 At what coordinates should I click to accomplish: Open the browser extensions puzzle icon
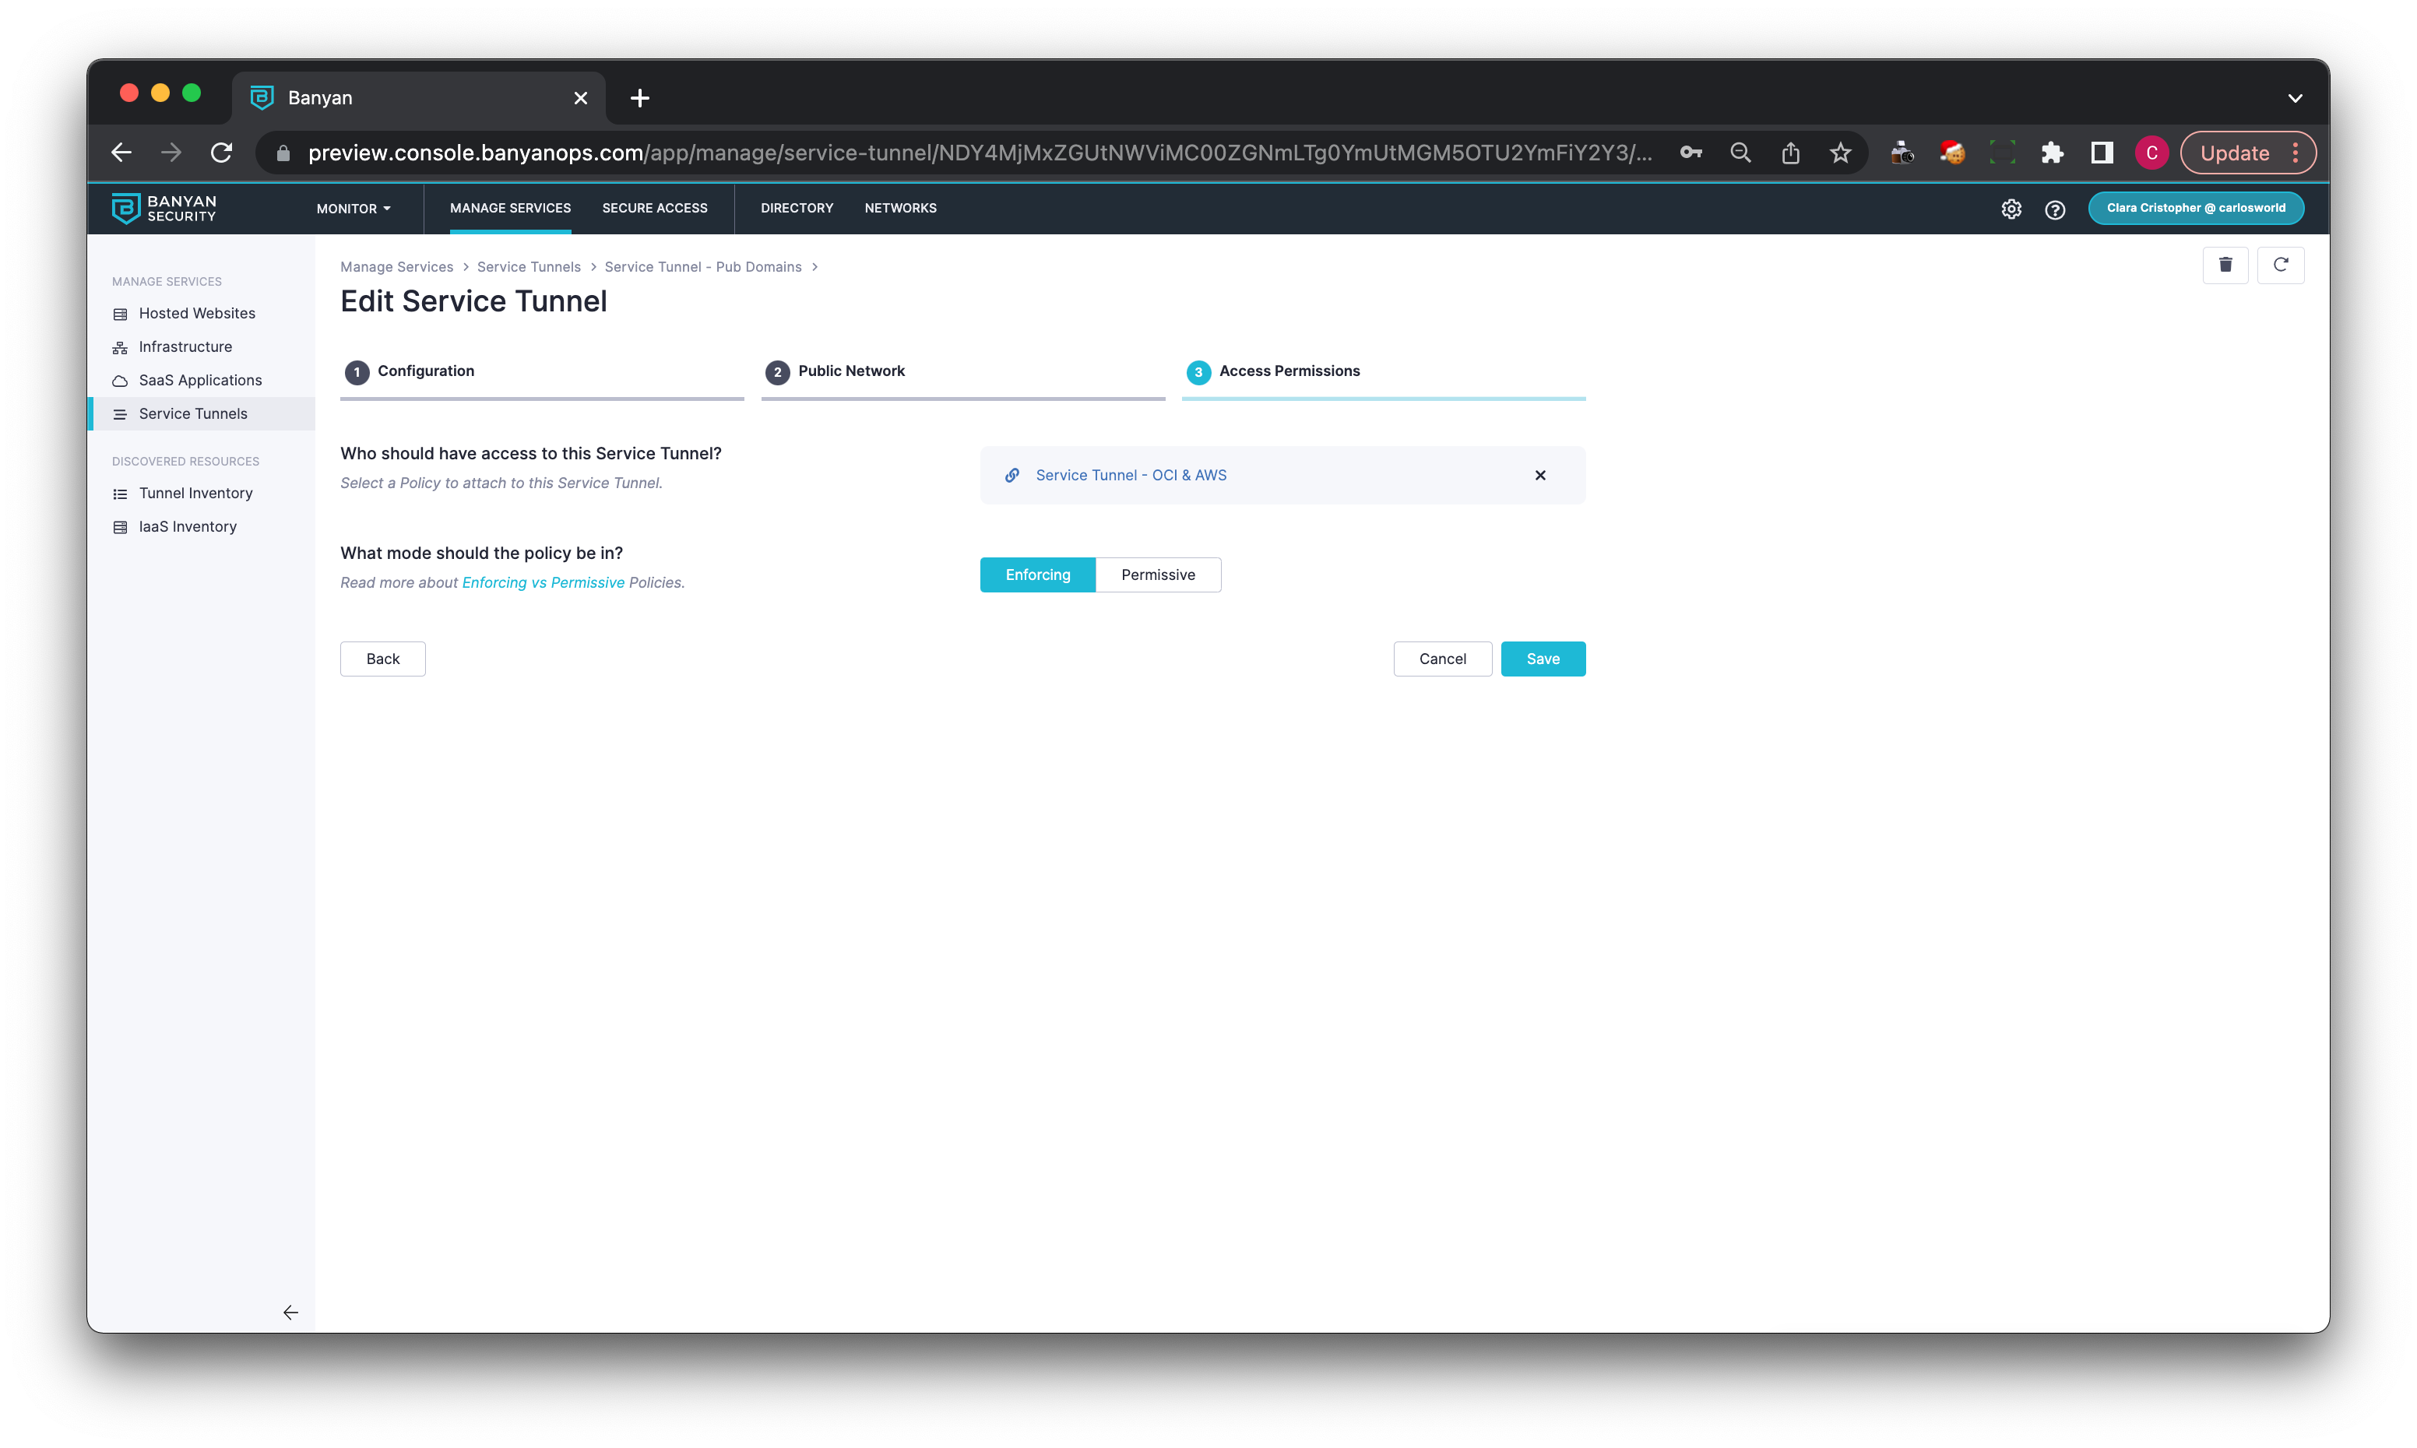pyautogui.click(x=2051, y=153)
